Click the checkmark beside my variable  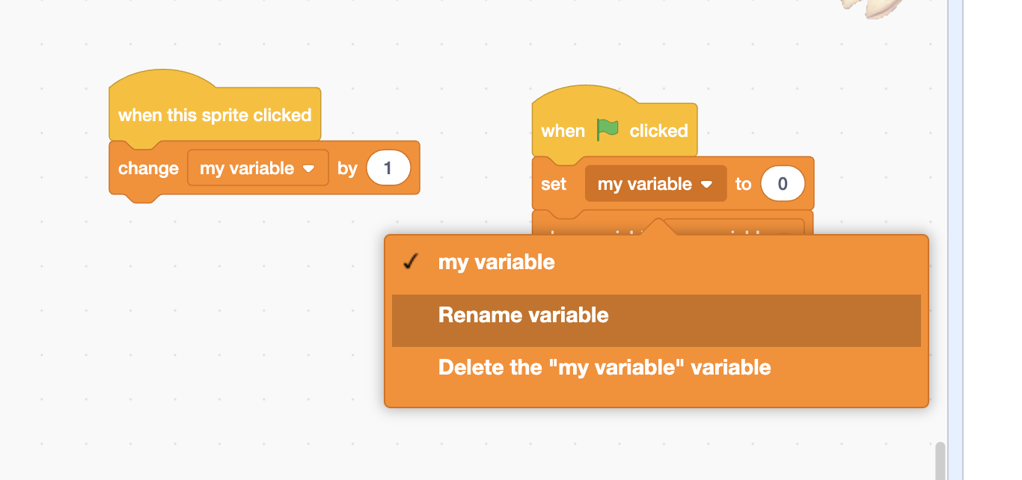[x=410, y=262]
